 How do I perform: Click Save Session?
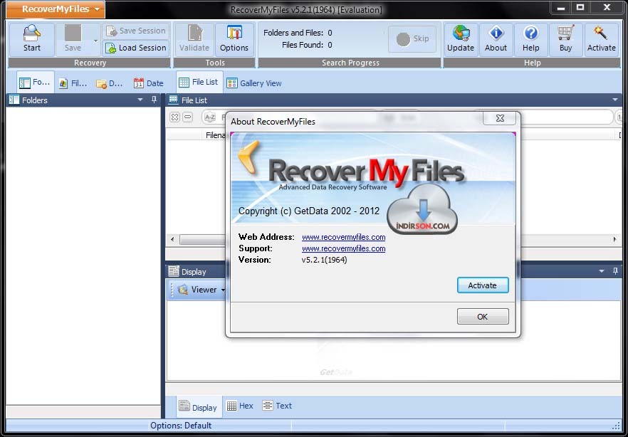pos(136,31)
